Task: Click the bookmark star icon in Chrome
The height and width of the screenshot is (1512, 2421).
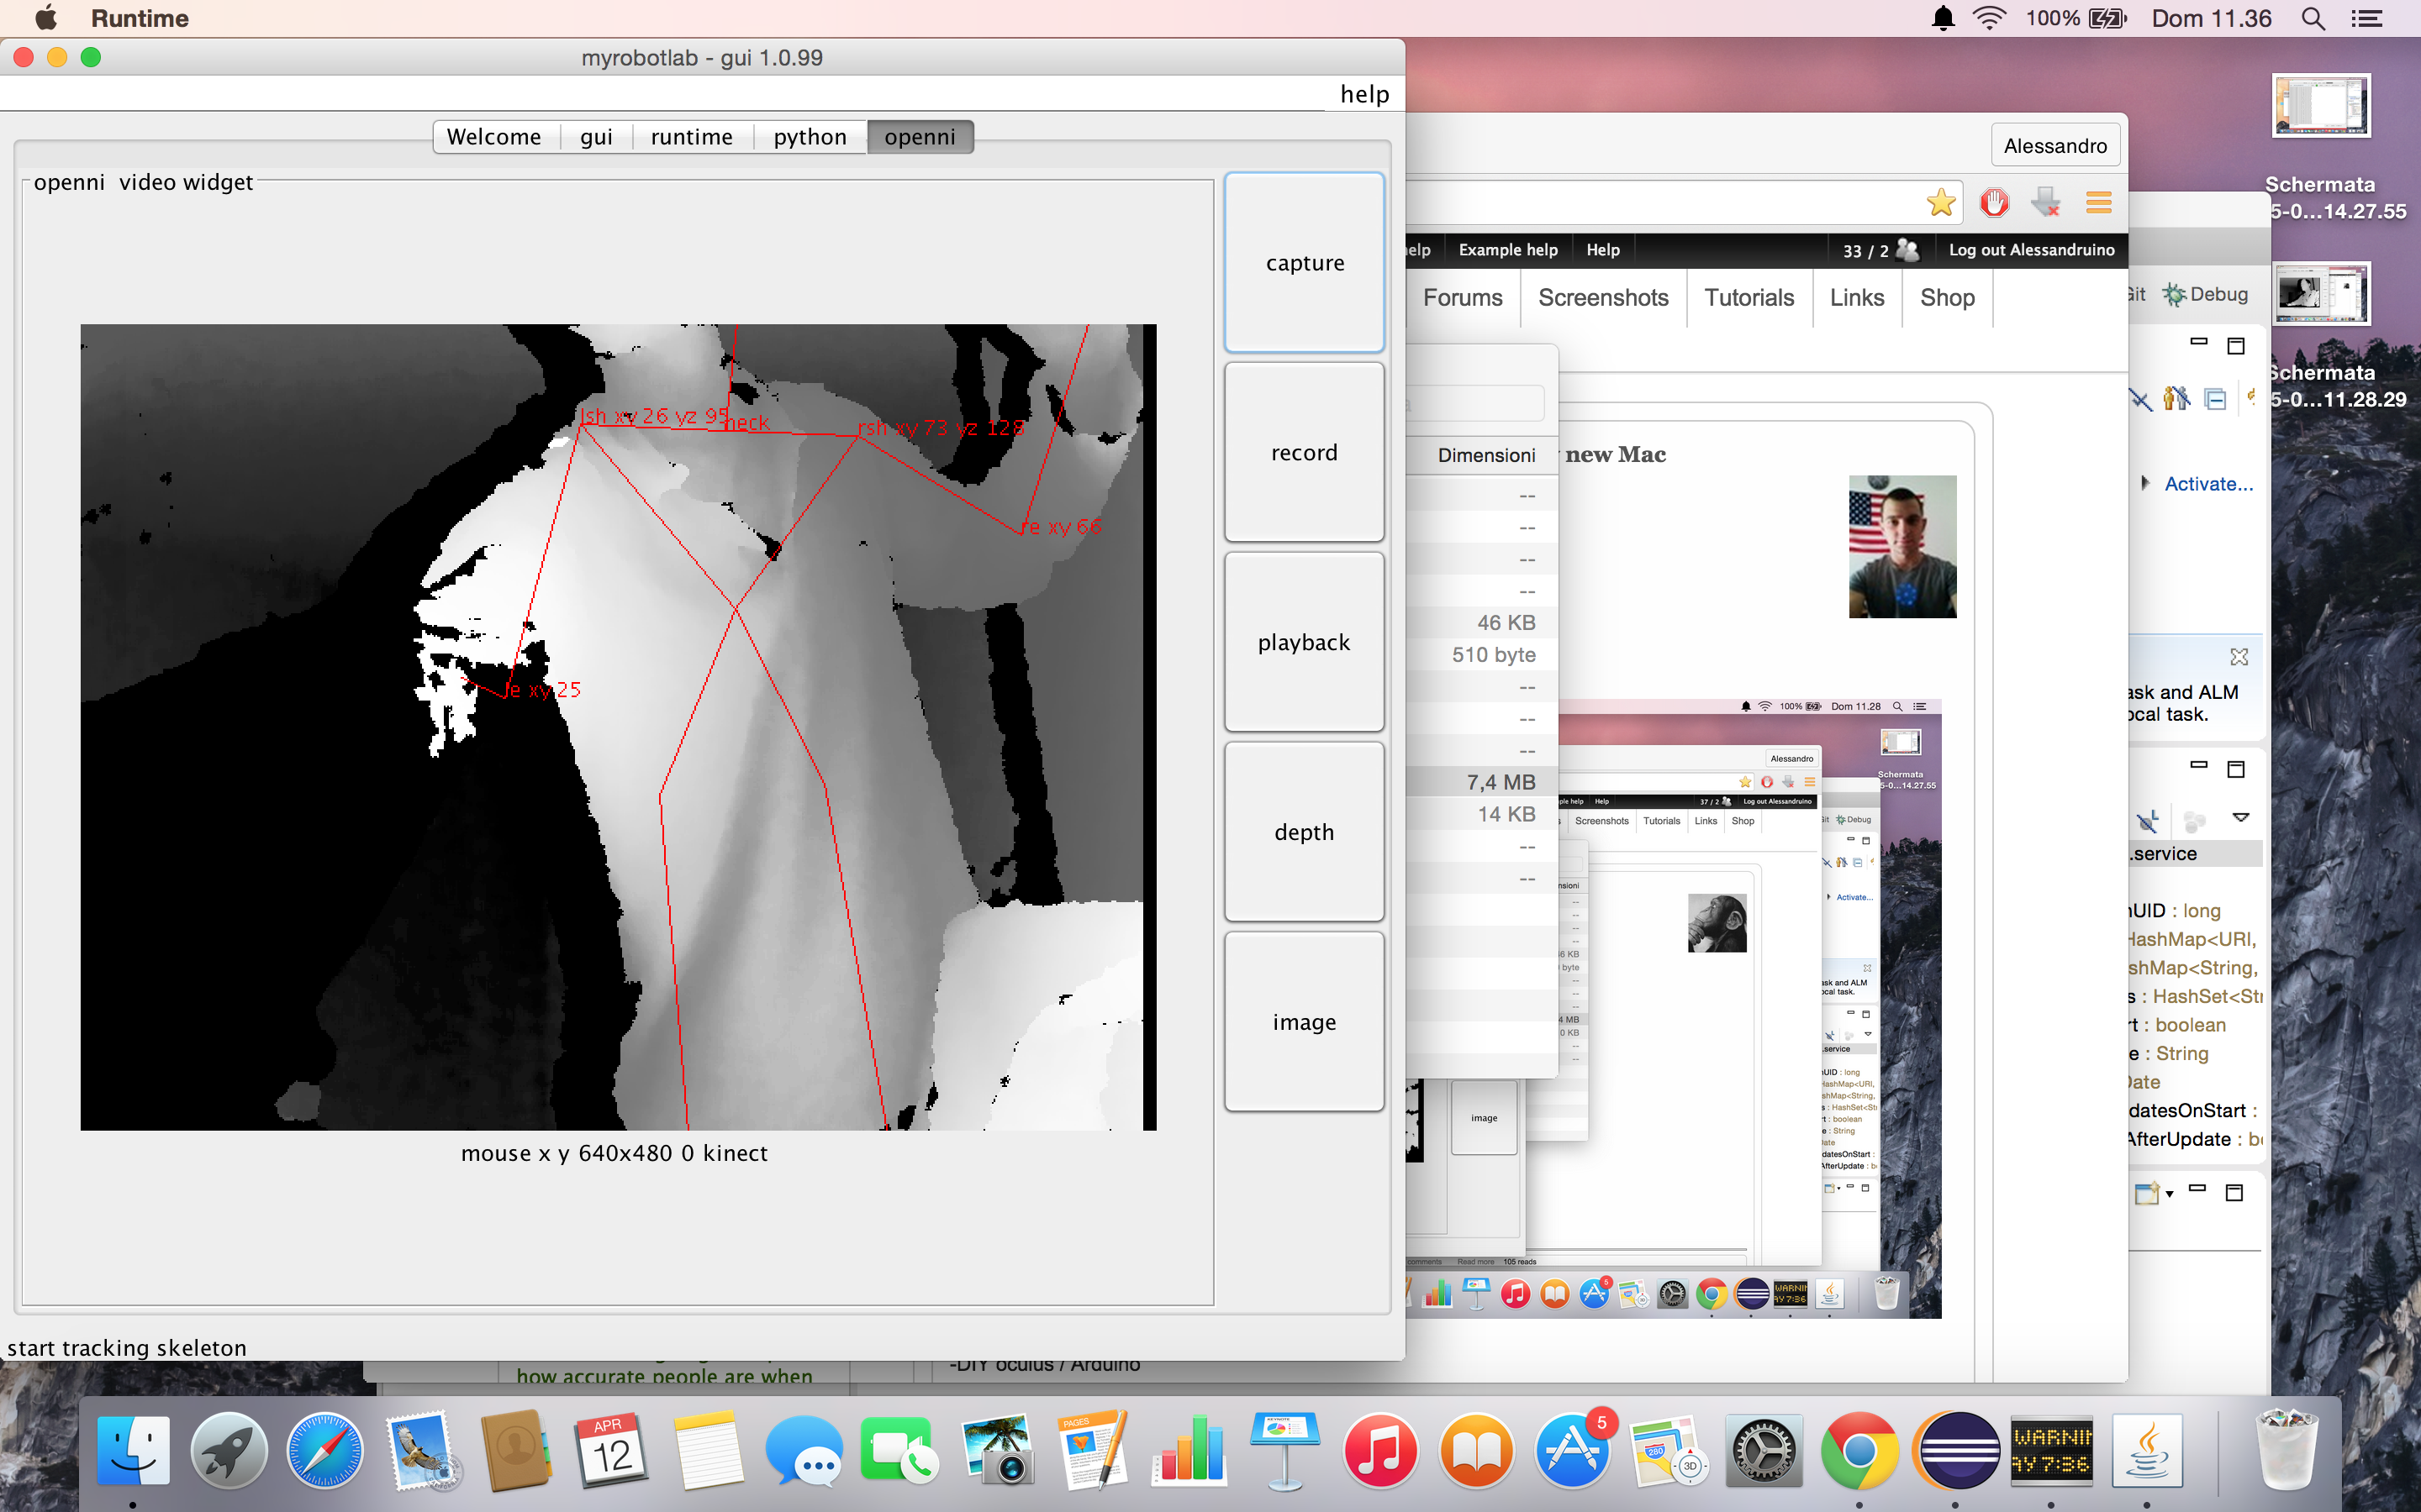Action: click(1941, 203)
